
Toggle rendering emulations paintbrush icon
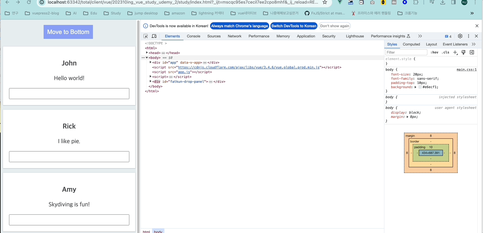[463, 52]
